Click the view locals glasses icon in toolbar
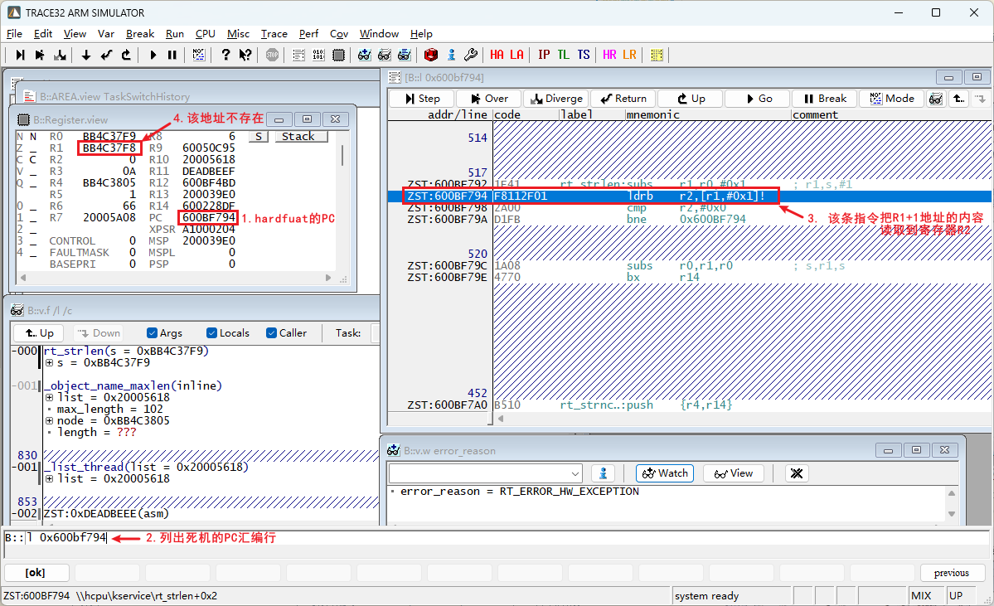994x606 pixels. 384,56
